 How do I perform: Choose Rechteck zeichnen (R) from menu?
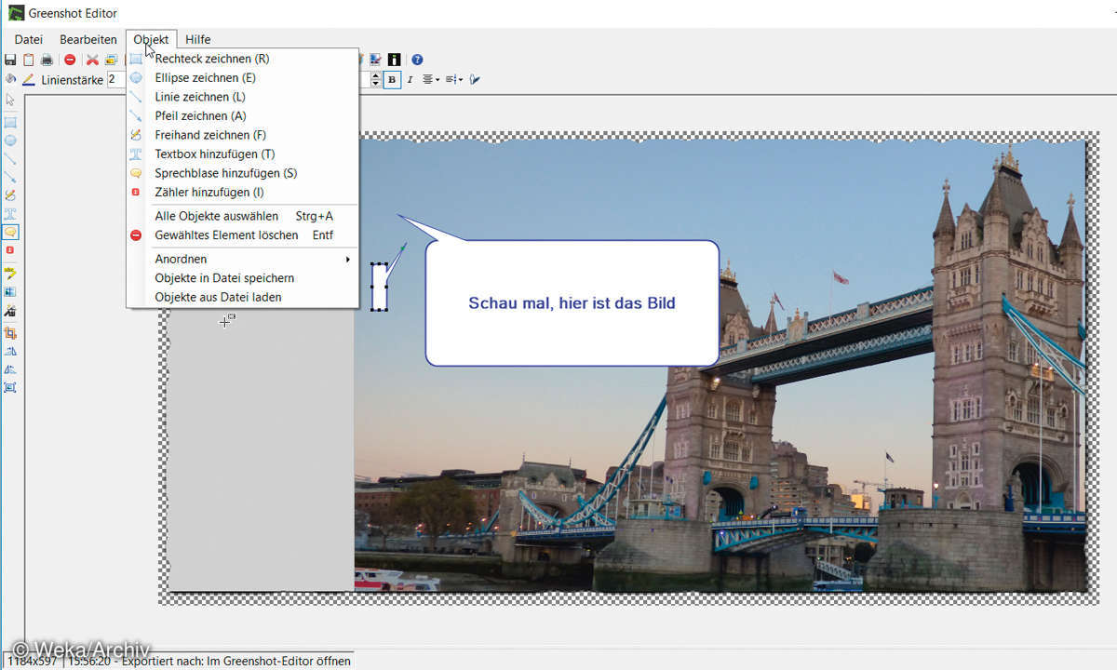tap(242, 59)
